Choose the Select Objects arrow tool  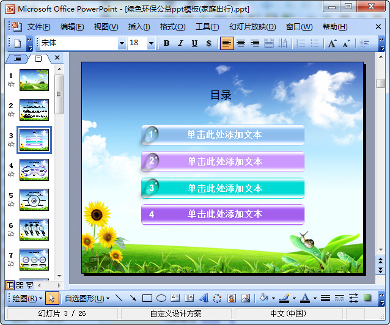[x=52, y=298]
